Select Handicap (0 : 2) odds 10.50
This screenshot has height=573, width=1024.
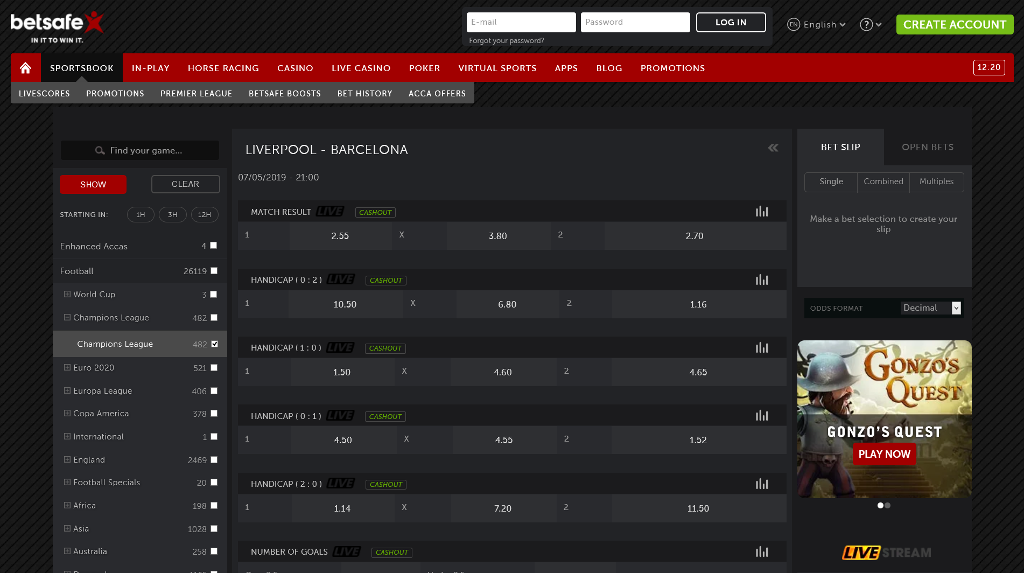click(345, 304)
